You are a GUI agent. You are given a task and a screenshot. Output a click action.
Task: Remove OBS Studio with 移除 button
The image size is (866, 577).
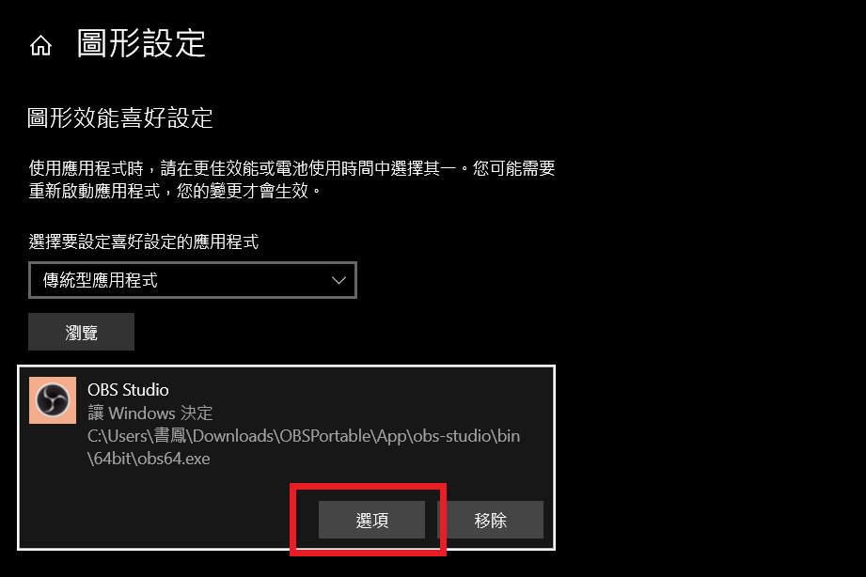point(491,520)
